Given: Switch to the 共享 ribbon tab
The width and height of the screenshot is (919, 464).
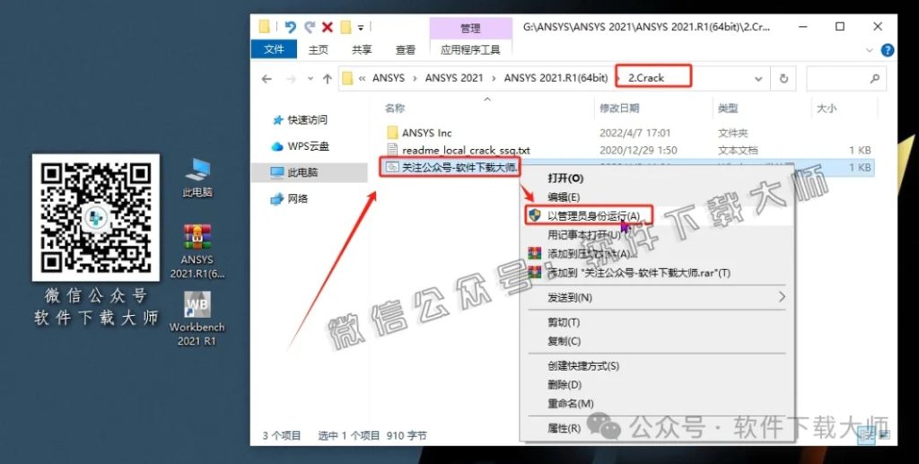Looking at the screenshot, I should [x=362, y=49].
